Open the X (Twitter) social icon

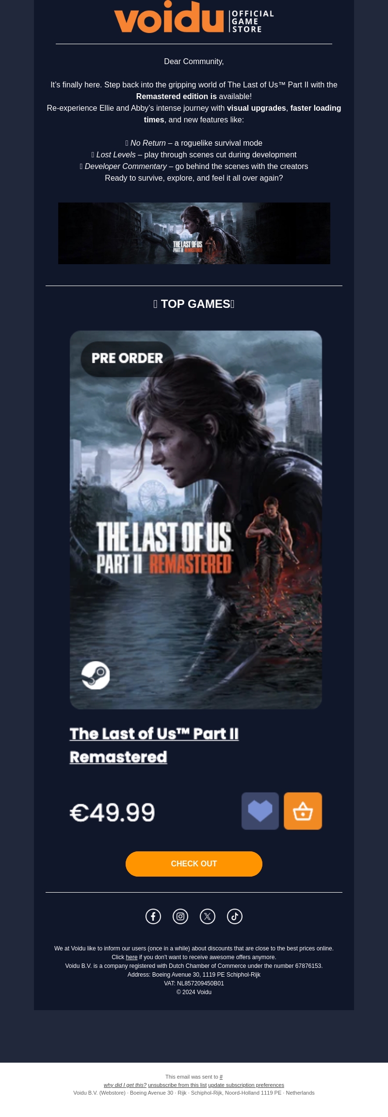point(208,916)
